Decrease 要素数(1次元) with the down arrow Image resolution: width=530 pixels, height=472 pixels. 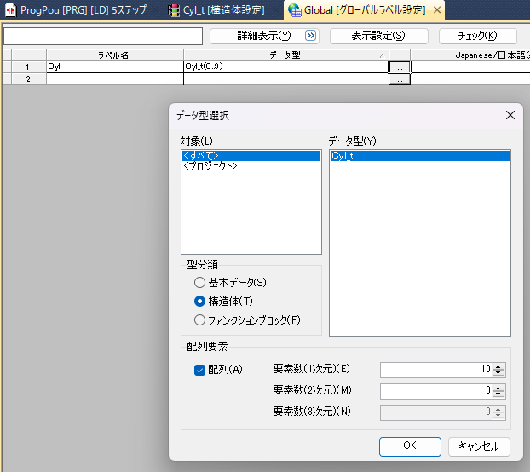pos(498,373)
